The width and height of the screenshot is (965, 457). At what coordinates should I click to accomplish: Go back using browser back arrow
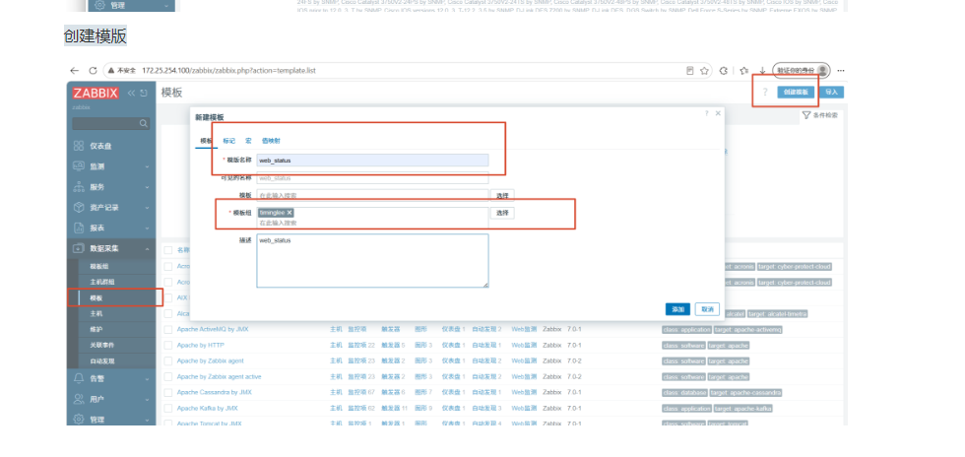coord(75,71)
